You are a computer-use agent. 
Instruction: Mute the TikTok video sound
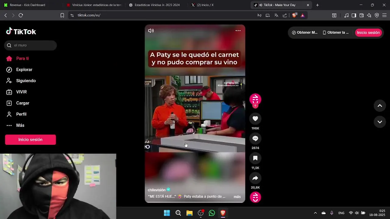coord(151,31)
